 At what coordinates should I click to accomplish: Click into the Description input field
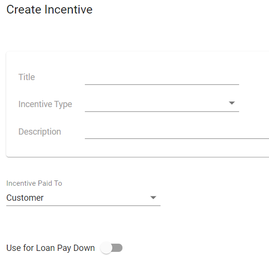pyautogui.click(x=177, y=132)
